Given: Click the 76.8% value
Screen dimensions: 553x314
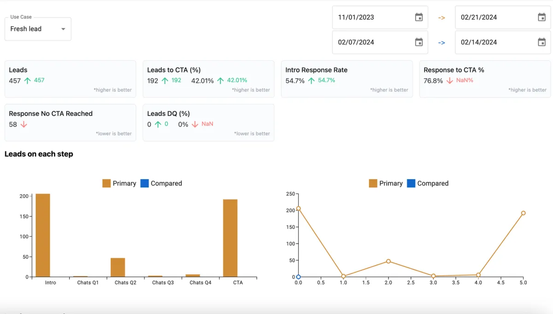Looking at the screenshot, I should point(433,81).
